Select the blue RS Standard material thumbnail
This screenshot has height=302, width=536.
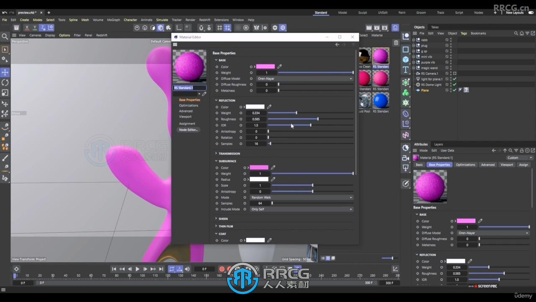381,101
